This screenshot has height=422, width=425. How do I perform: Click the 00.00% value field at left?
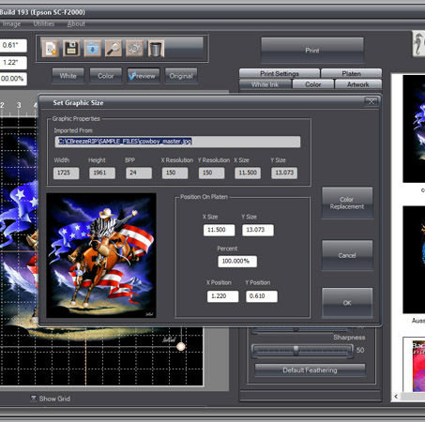pos(13,79)
